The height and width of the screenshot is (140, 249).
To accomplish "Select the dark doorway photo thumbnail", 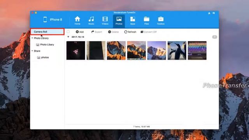I will coord(96,51).
